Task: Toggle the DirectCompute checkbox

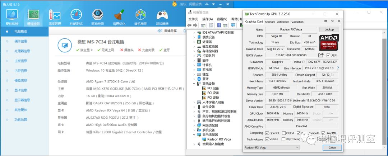Action: coord(299,133)
